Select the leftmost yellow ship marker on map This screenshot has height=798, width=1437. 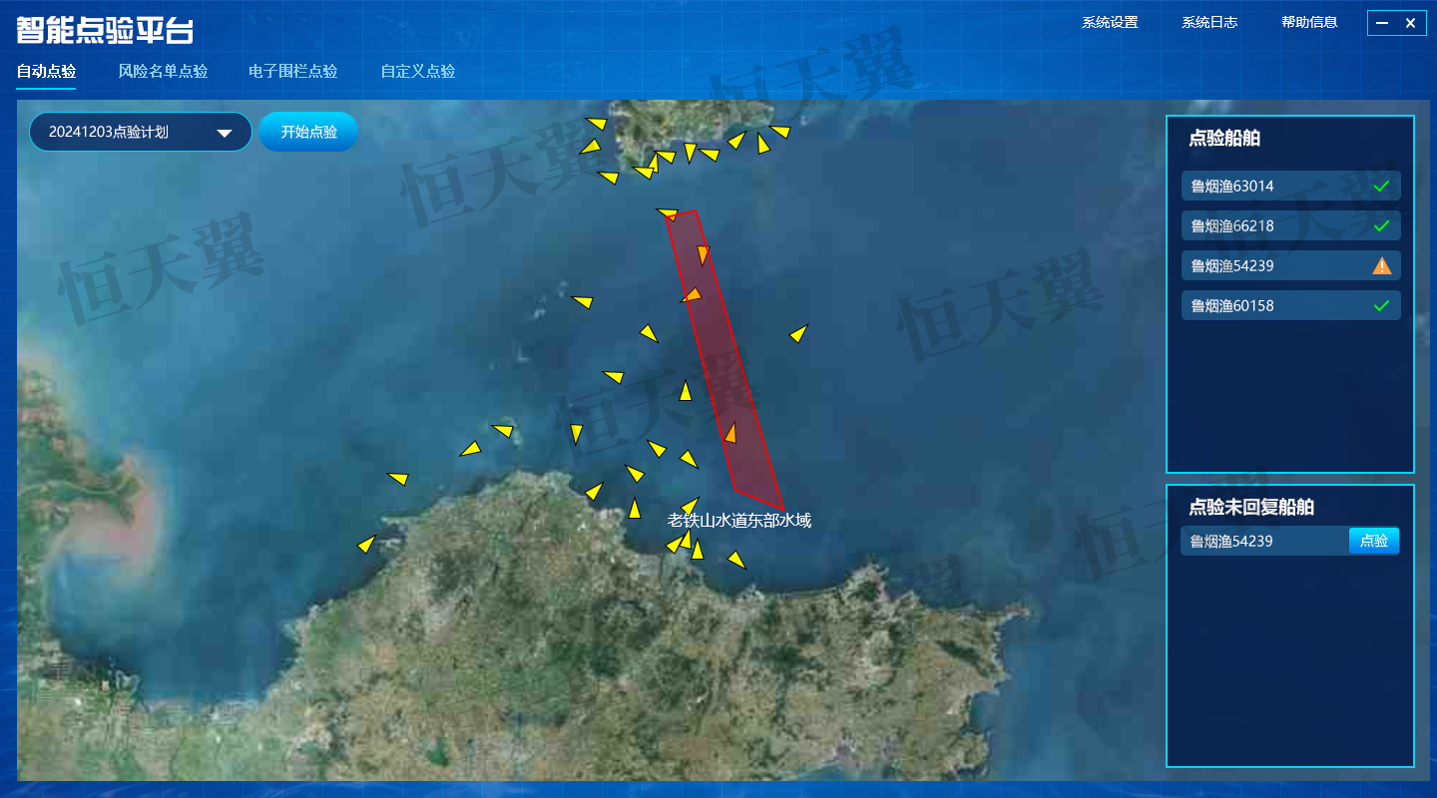[x=366, y=545]
